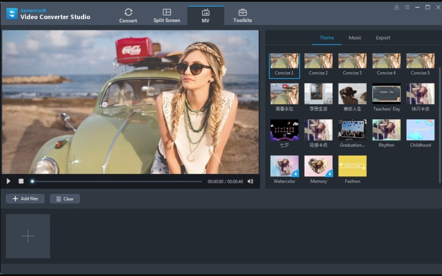Select the Concise 2 theme
442x276 pixels.
(x=318, y=65)
